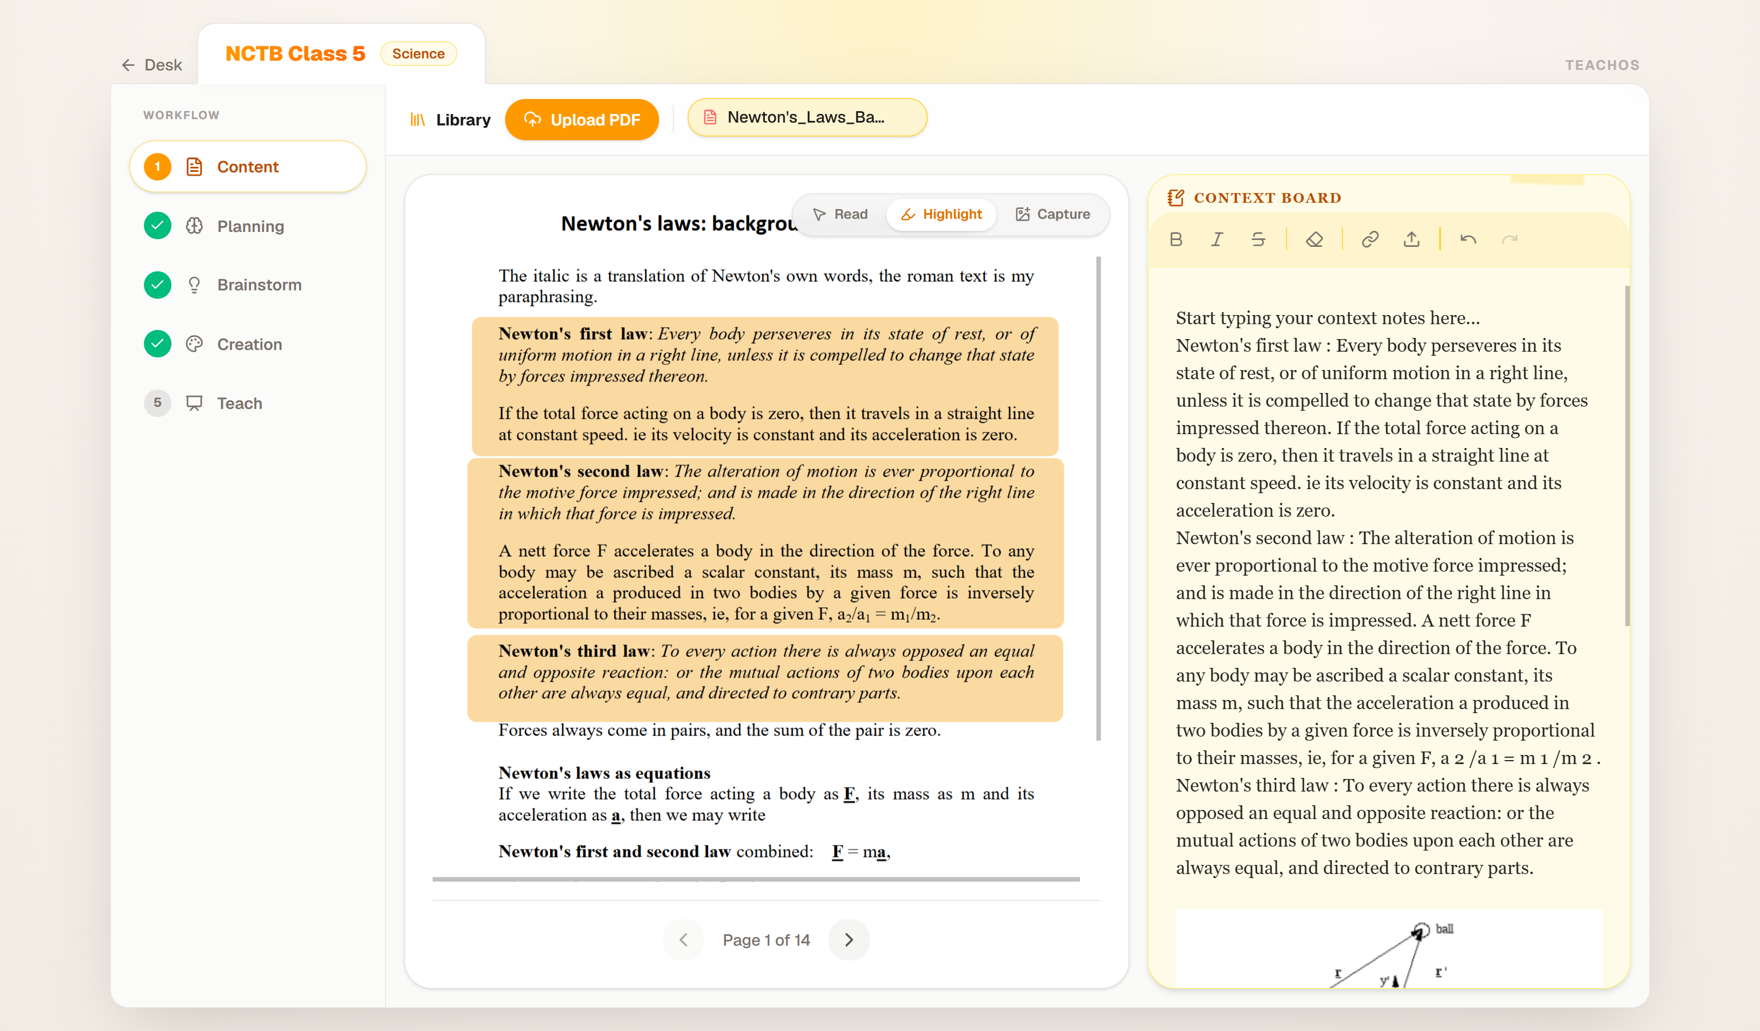Click step number 5 badge

[x=157, y=403]
